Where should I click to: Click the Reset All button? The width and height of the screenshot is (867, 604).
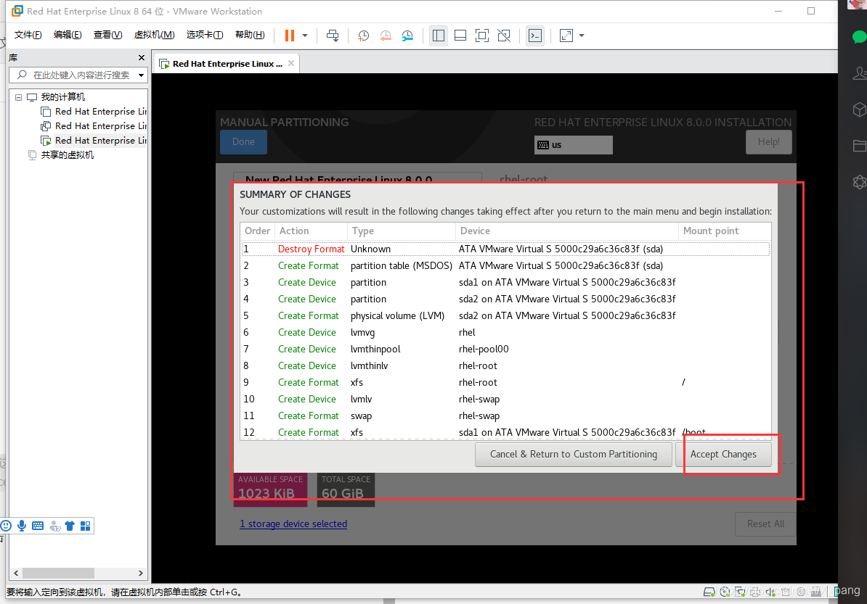pyautogui.click(x=765, y=524)
